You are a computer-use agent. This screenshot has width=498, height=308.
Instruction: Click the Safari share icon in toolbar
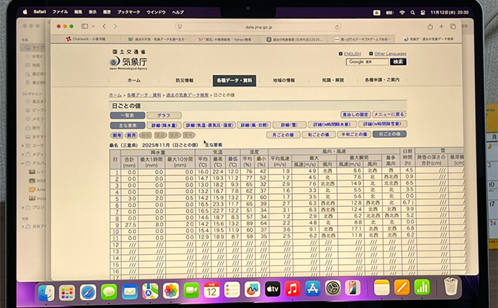pos(432,27)
